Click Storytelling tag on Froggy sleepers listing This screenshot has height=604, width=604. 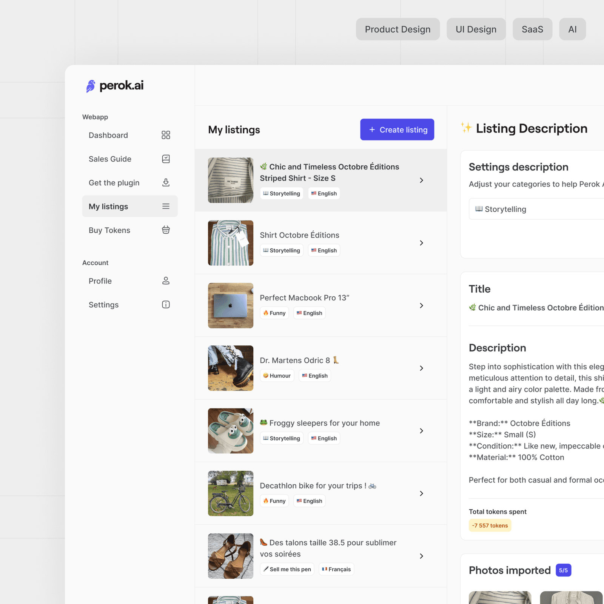(x=282, y=438)
